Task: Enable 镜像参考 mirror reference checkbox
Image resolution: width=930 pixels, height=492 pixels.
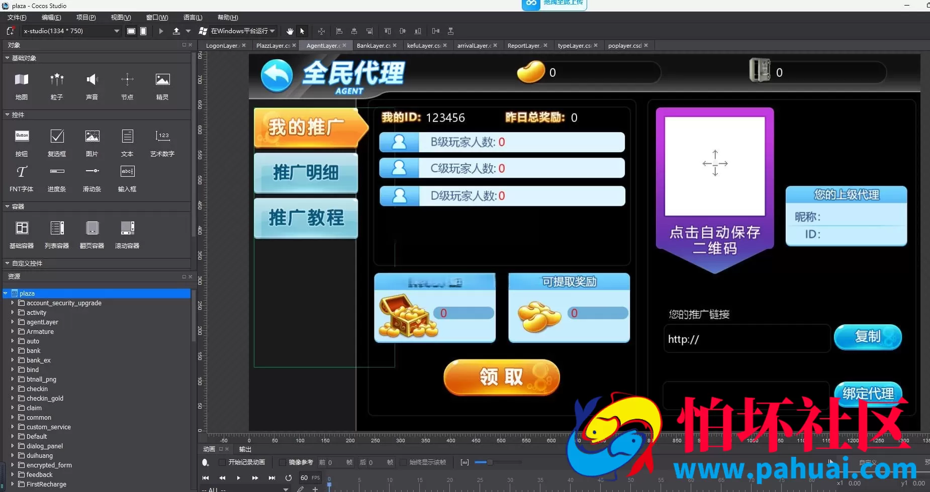Action: pos(283,462)
